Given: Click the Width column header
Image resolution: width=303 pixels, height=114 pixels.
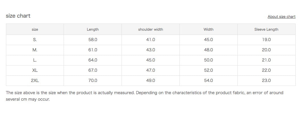Looking at the screenshot, I should click(x=208, y=29).
